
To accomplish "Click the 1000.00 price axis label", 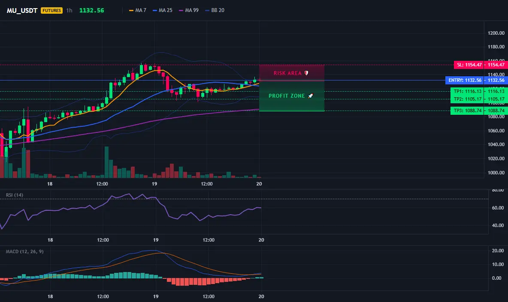I will click(x=496, y=173).
